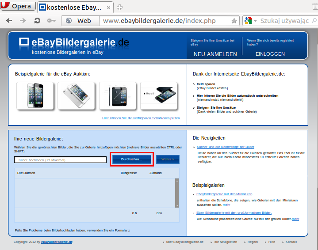Open Regeln footer link
This screenshot has width=318, height=250.
(x=253, y=242)
